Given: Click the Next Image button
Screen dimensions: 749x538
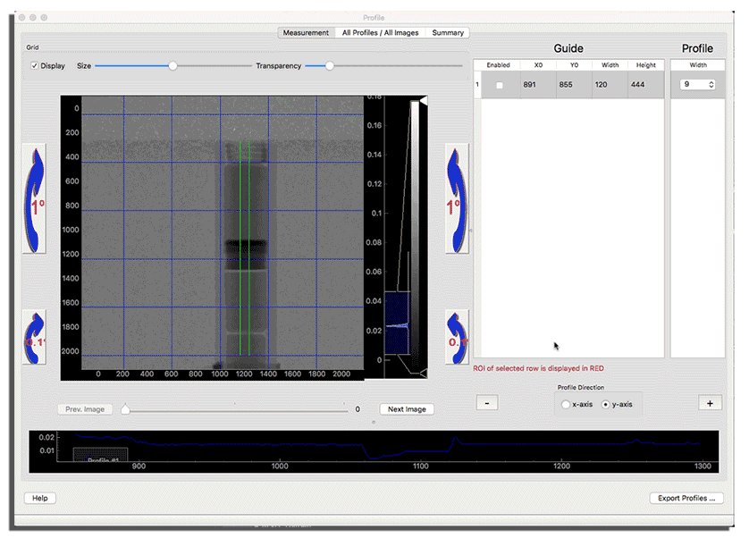Looking at the screenshot, I should click(407, 409).
